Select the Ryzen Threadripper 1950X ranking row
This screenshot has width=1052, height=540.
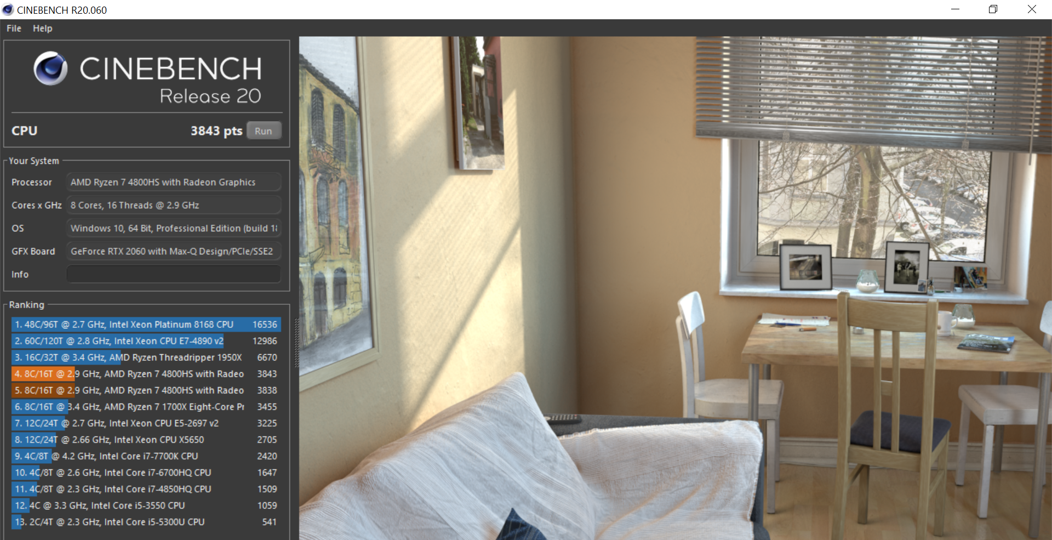coord(146,357)
